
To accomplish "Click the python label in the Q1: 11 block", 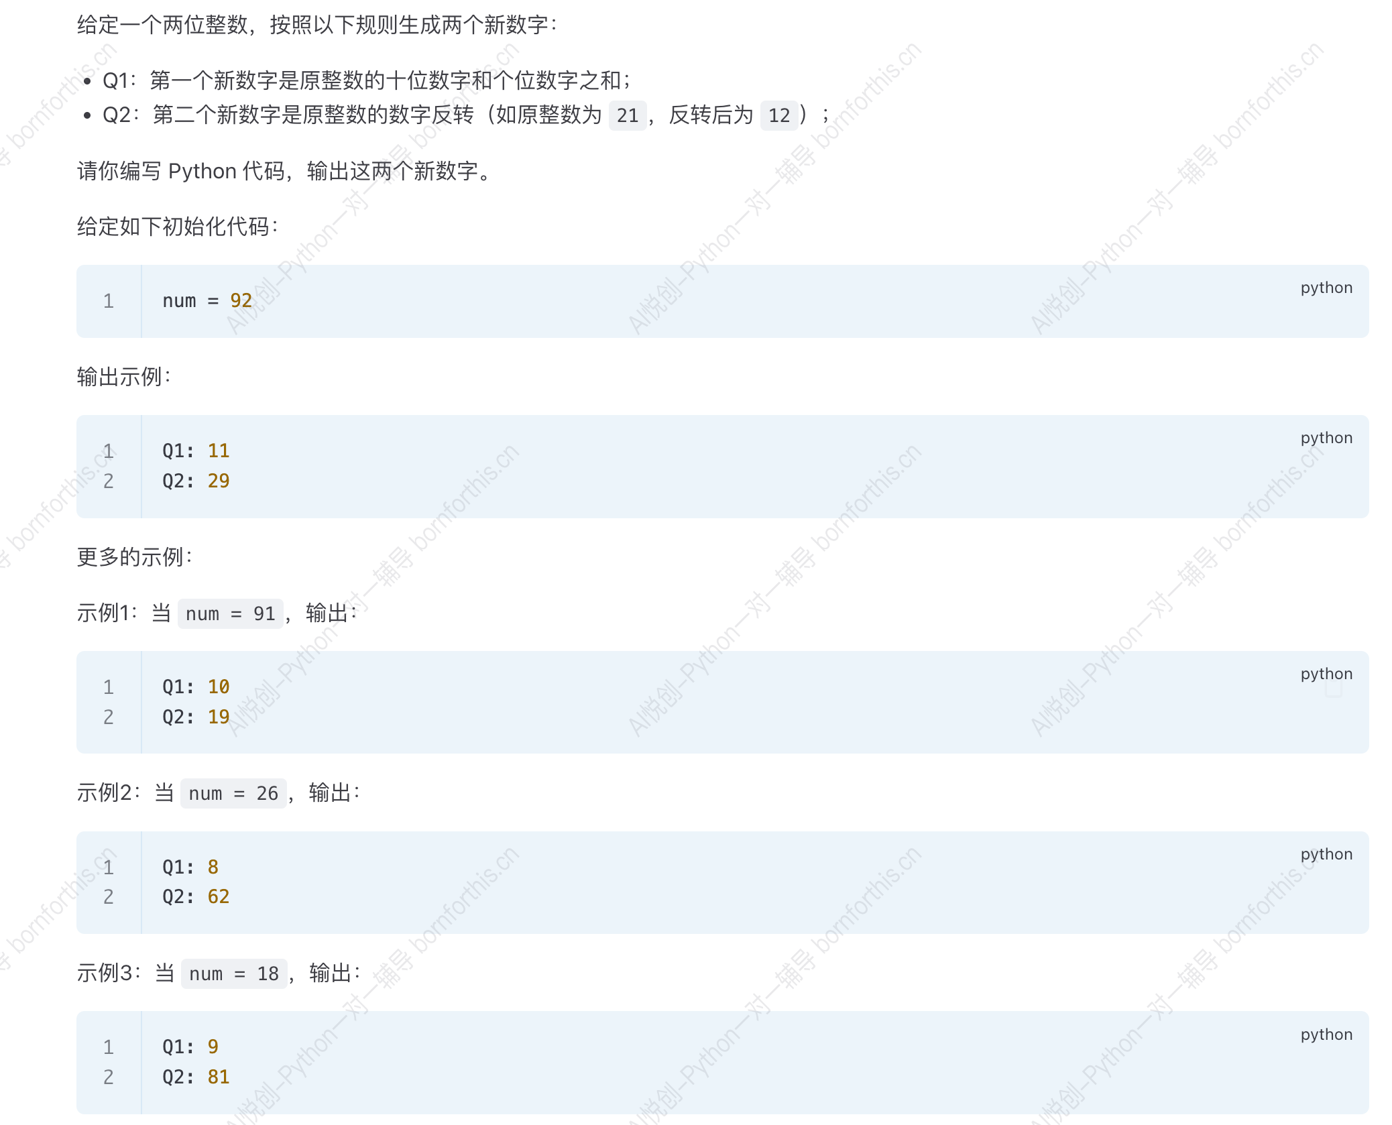I will (1326, 437).
